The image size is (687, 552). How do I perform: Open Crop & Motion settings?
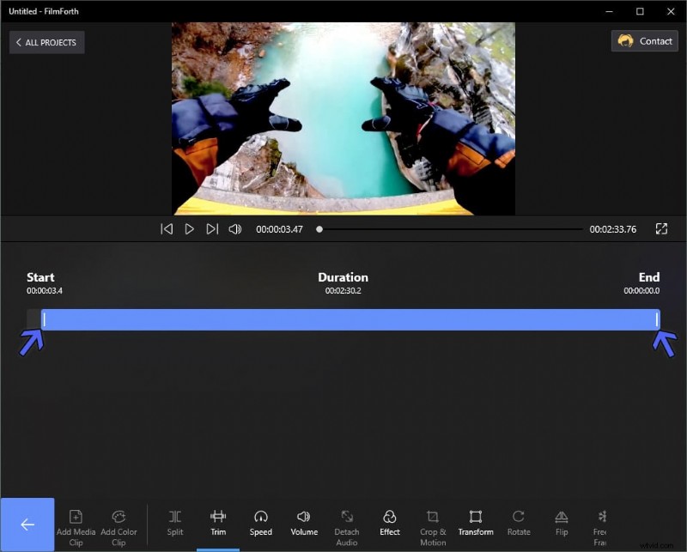(433, 524)
